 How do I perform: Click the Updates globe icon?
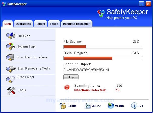(111, 106)
